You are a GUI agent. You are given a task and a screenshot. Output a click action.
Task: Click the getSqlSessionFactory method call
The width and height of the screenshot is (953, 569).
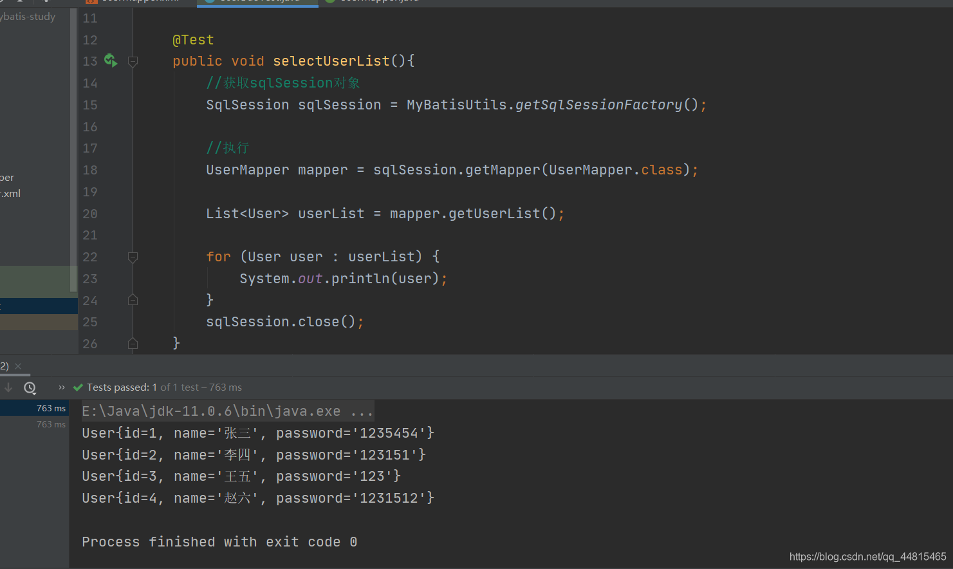coord(598,105)
